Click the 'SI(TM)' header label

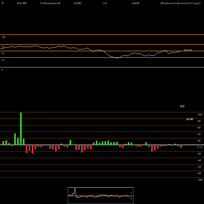click(x=78, y=3)
